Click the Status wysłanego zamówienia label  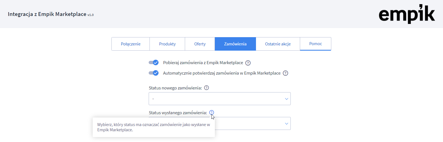(x=178, y=113)
